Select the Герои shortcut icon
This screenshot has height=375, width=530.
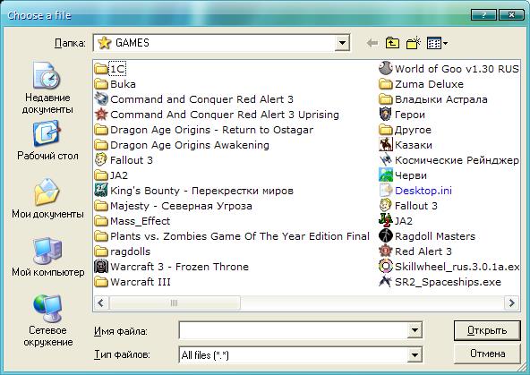tap(385, 115)
